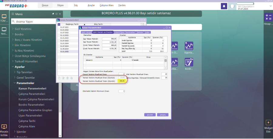Viewport: 273px width, 139px height.
Task: Open the İzle menu
Action: (x=76, y=5)
